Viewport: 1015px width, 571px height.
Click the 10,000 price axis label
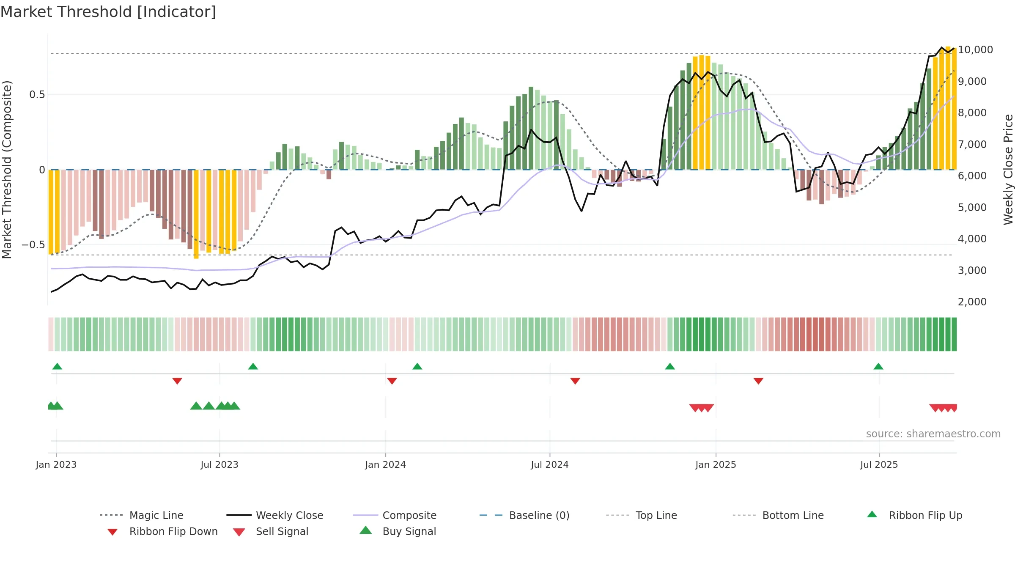point(976,49)
